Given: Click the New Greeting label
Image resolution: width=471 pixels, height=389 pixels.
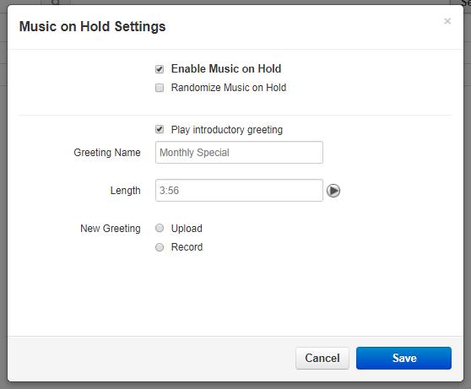Looking at the screenshot, I should coord(111,229).
